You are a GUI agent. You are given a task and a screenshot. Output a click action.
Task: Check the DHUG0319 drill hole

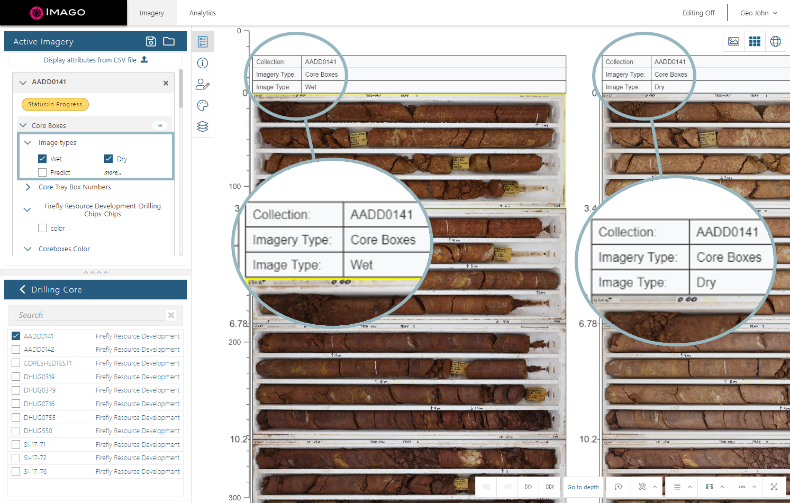[16, 377]
